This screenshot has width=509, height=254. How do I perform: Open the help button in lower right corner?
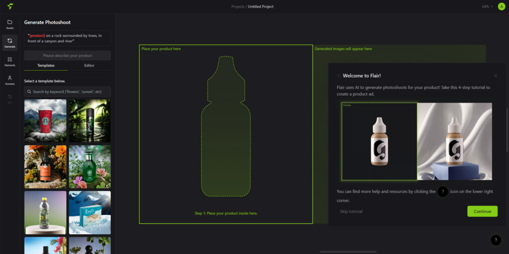click(496, 240)
